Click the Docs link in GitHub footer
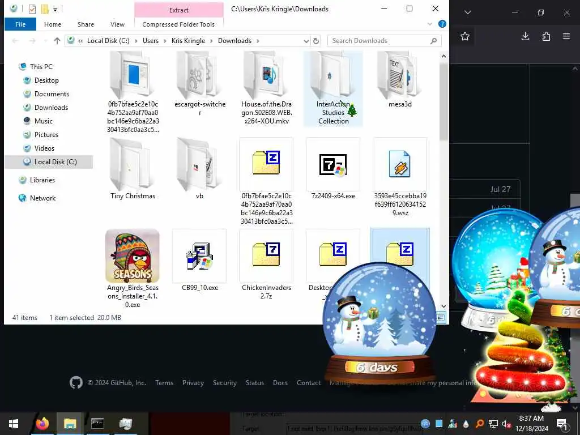The width and height of the screenshot is (580, 435). point(280,383)
